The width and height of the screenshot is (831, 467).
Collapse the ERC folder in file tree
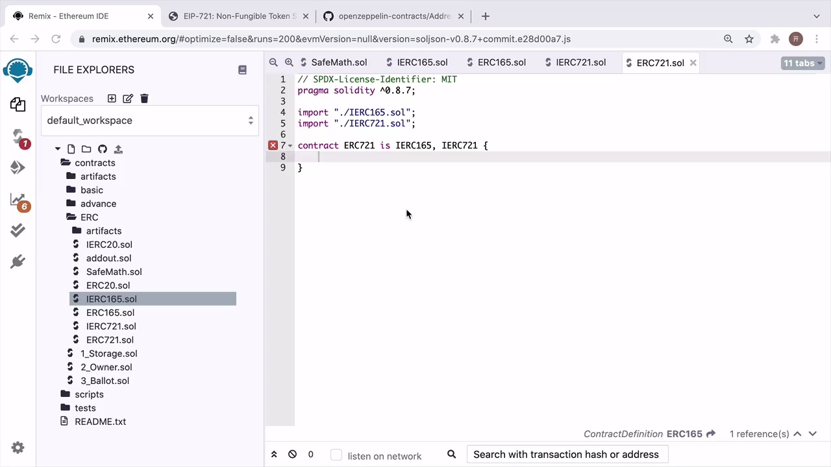point(89,217)
